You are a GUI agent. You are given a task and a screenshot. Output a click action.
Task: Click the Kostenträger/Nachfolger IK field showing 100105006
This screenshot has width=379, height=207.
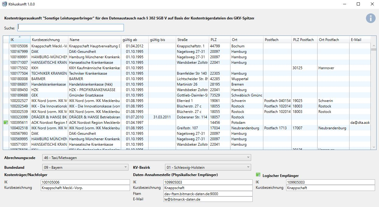85,182
